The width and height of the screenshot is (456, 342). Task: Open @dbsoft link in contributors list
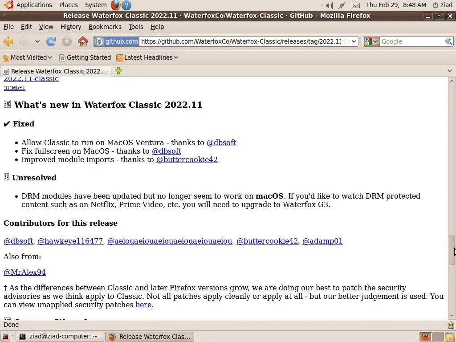(x=18, y=241)
